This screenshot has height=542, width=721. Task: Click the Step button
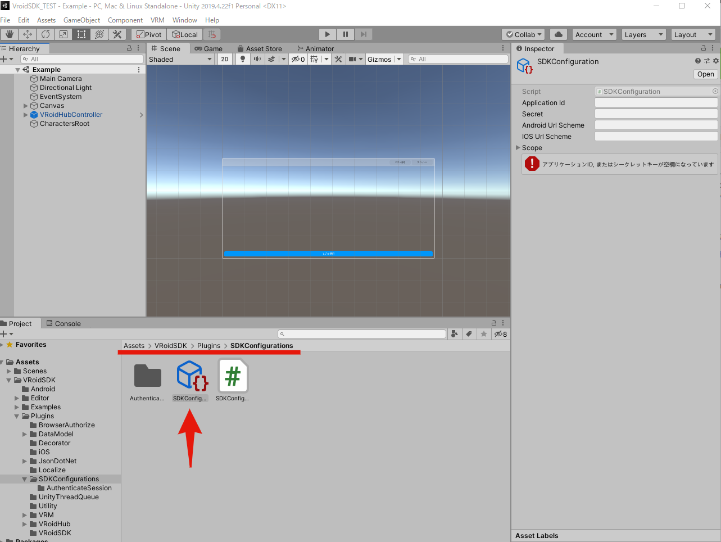pyautogui.click(x=364, y=34)
